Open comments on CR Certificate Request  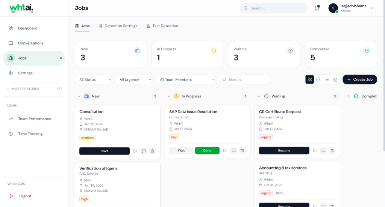(x=324, y=151)
